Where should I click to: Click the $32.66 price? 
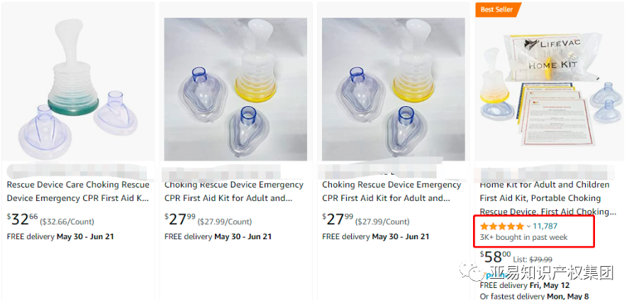click(x=22, y=219)
